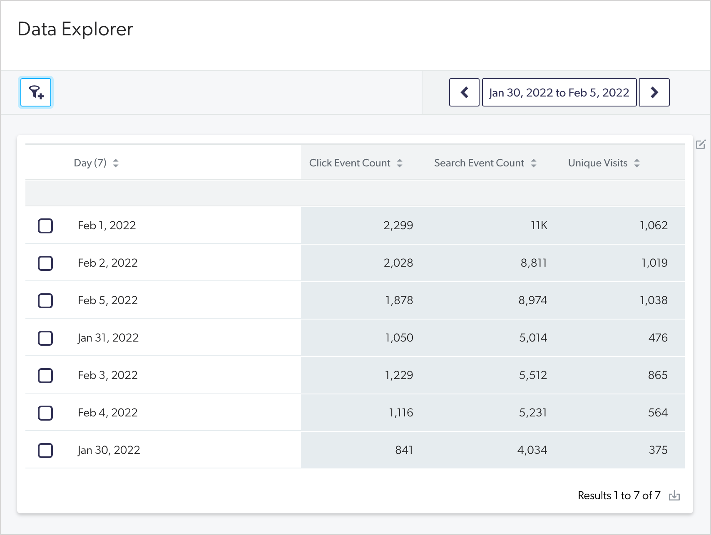Toggle sorting on Search Event Count

click(x=534, y=163)
